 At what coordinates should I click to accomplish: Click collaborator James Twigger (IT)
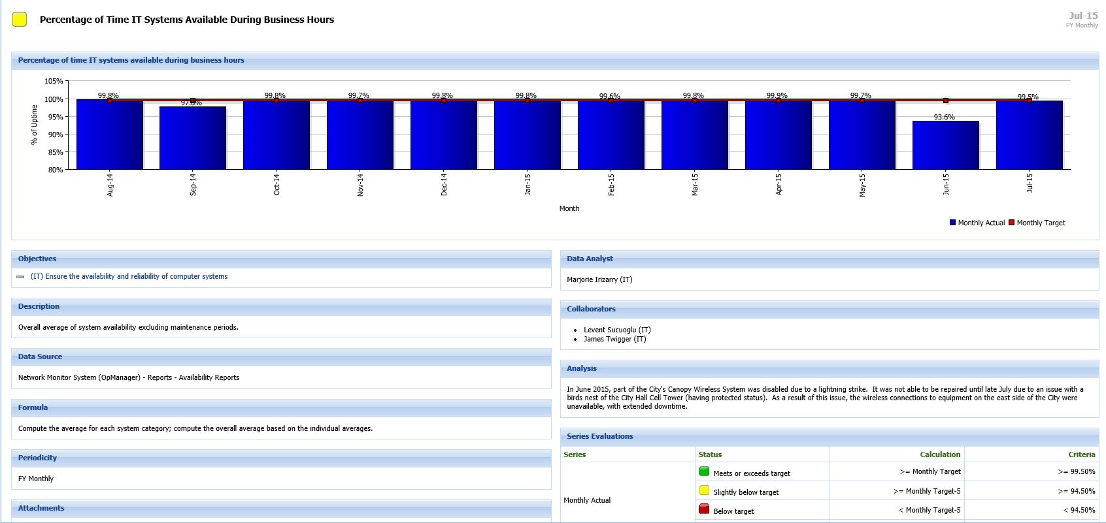(614, 339)
